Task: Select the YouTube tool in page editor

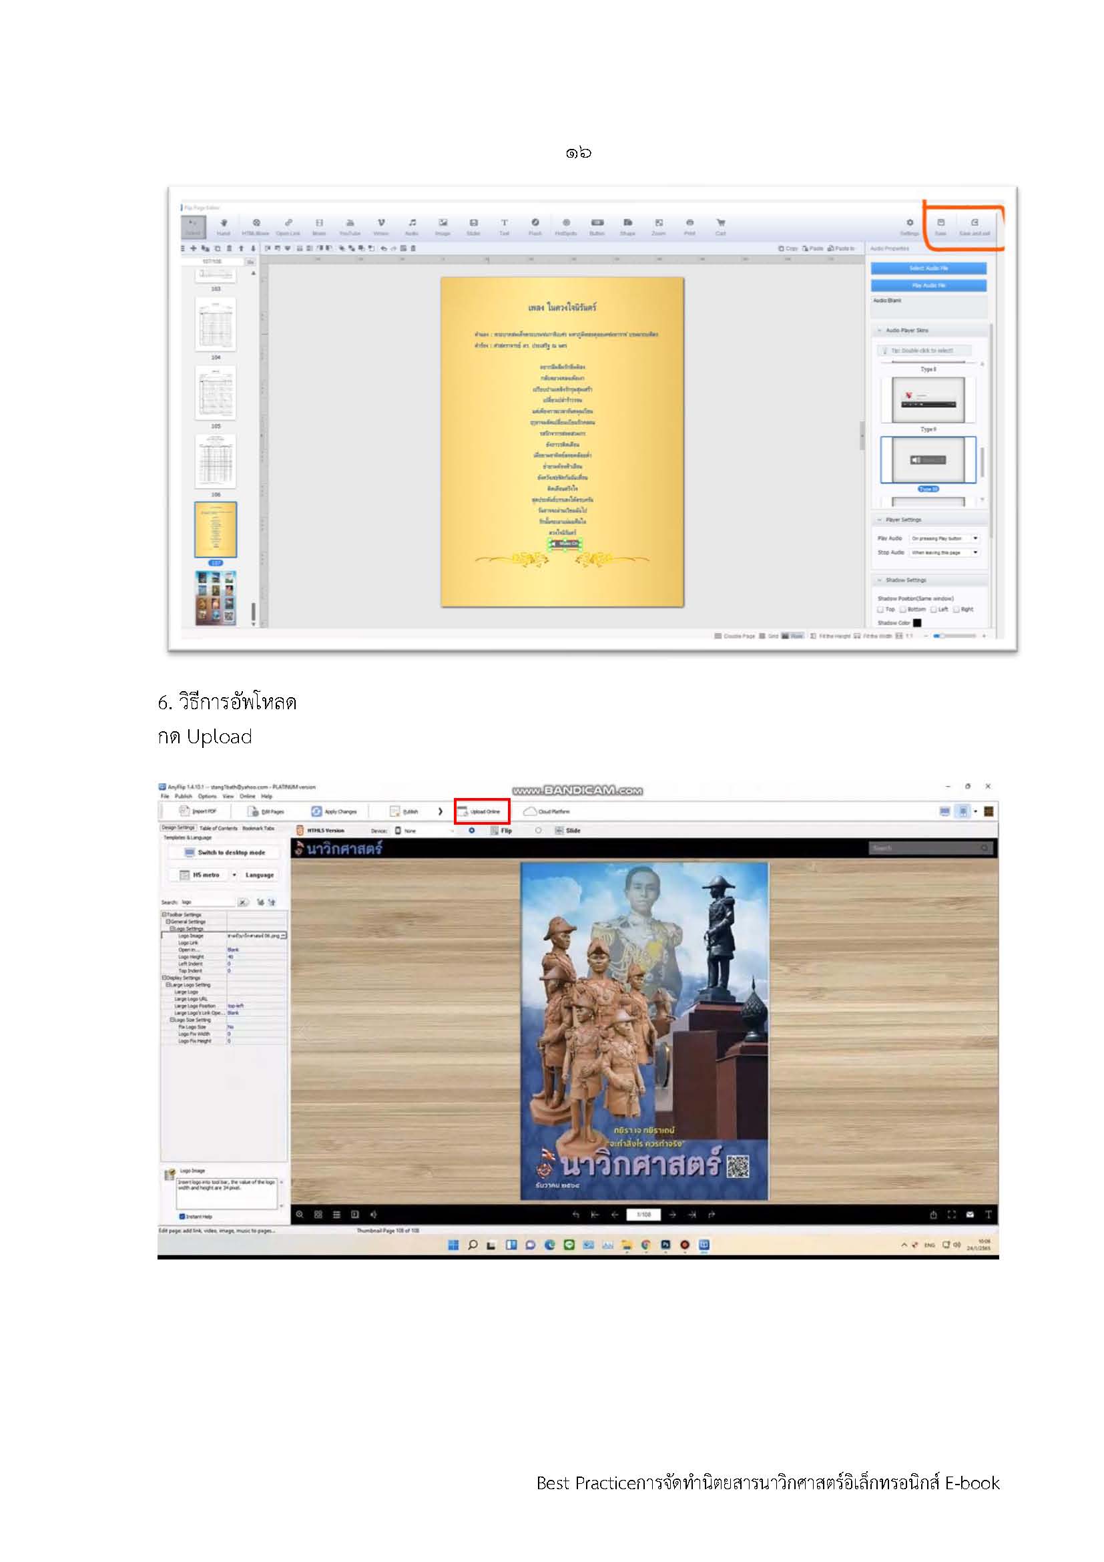Action: click(350, 227)
